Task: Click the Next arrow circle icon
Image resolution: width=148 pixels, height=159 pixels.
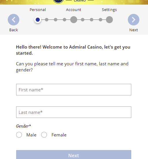Action: 134,20
